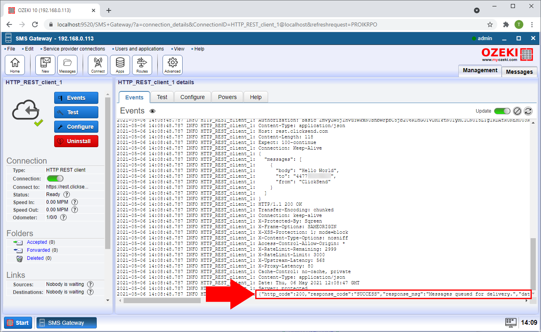The image size is (541, 332).
Task: Click help icon next to Sources
Action: pos(90,284)
